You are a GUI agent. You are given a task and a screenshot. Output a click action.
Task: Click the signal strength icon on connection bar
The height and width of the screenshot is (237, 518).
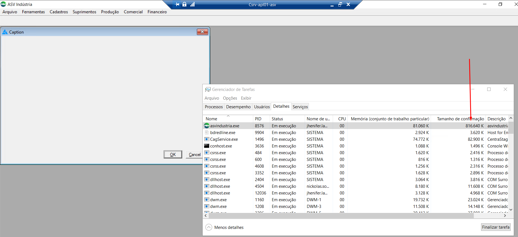coord(192,4)
